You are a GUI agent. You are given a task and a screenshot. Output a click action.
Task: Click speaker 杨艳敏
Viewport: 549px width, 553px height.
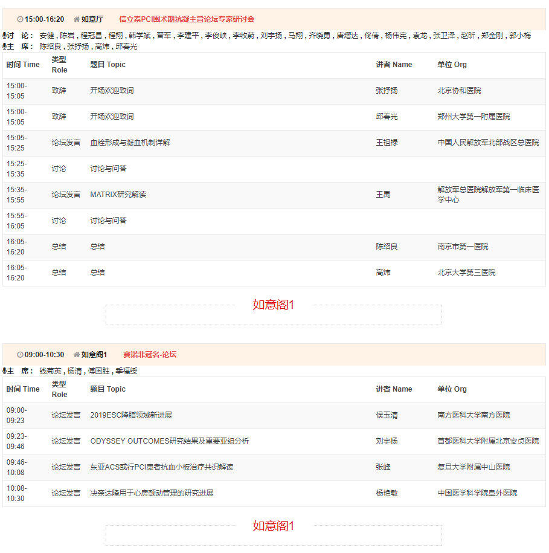(x=387, y=493)
